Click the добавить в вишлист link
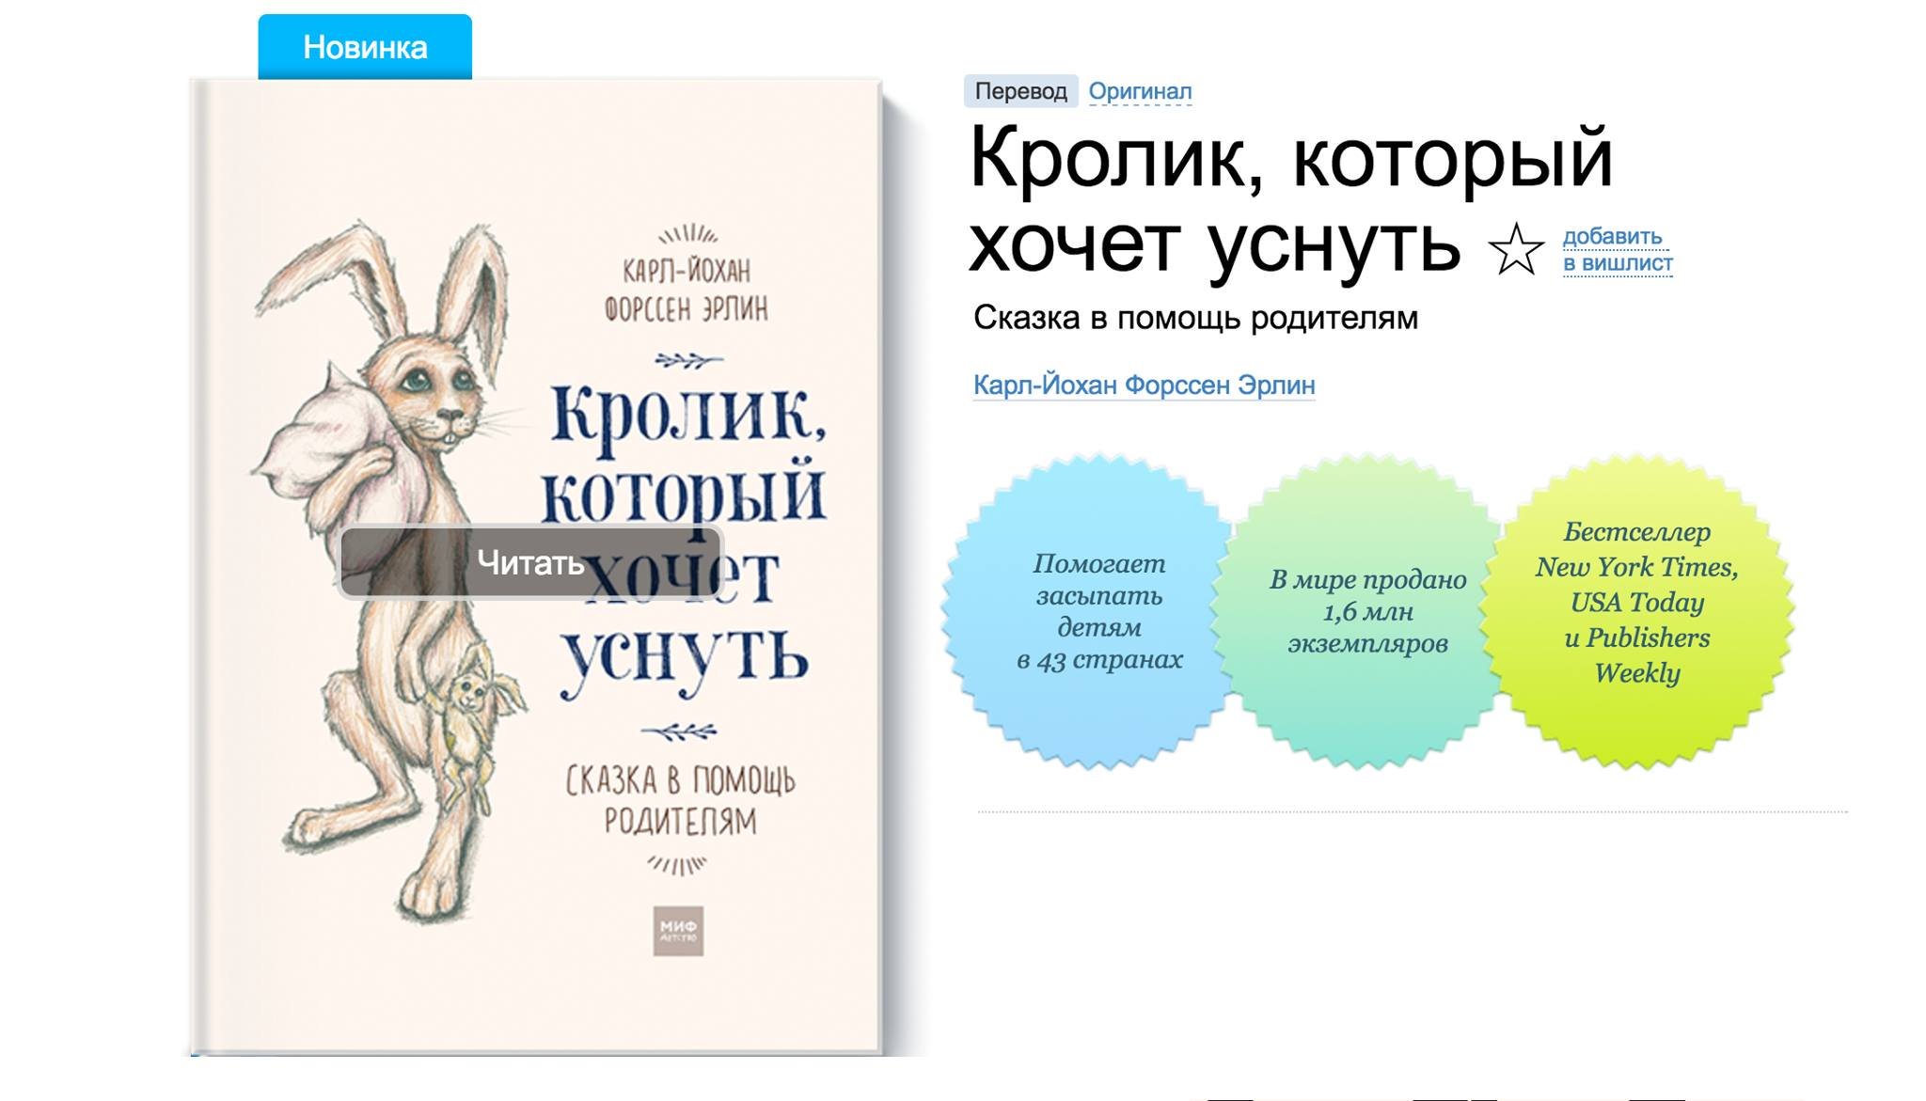Image resolution: width=1926 pixels, height=1101 pixels. (1618, 250)
